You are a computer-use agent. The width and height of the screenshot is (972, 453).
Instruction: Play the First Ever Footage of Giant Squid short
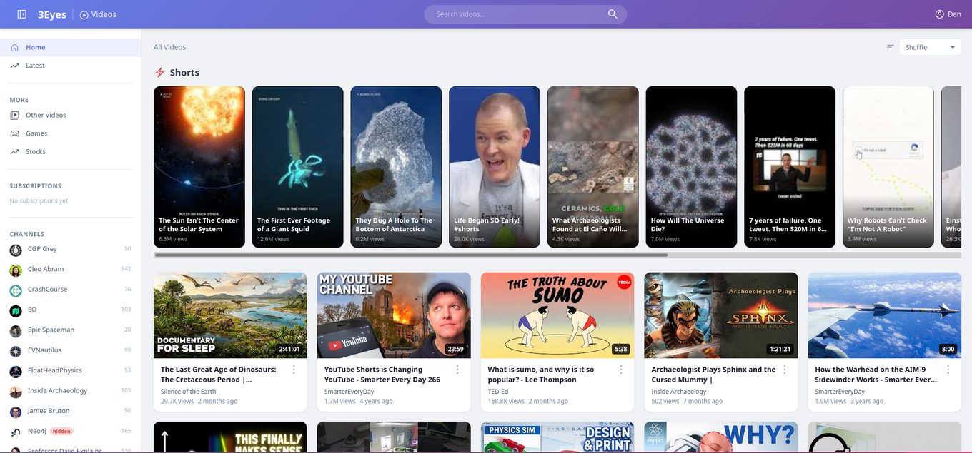point(298,167)
